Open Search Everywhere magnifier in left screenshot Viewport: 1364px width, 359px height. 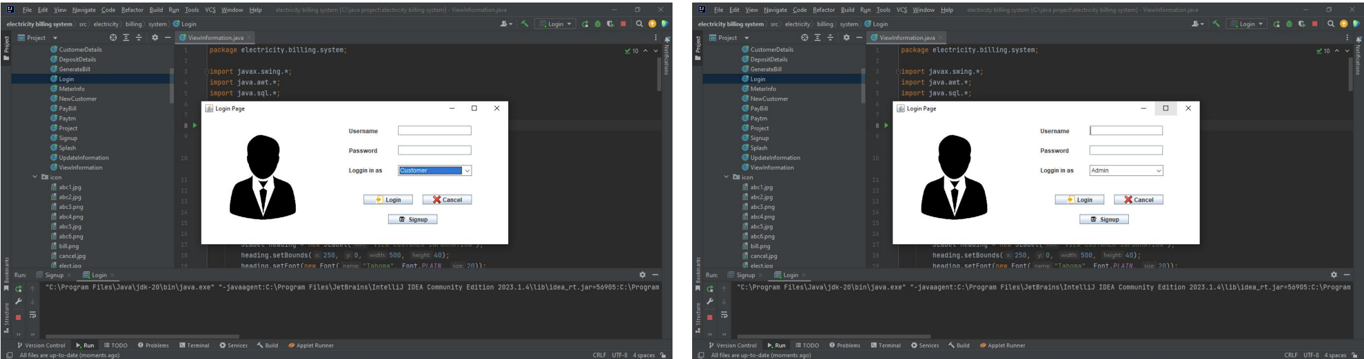[x=640, y=24]
